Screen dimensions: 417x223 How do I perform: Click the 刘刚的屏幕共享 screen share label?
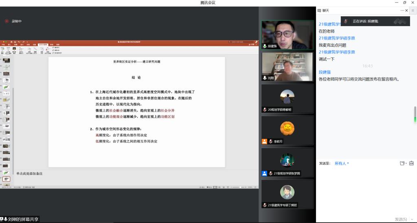point(23,219)
